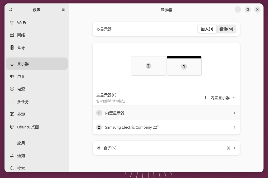268x178 pixels.
Task: Select display 2 in arrangement preview
Action: 149,66
